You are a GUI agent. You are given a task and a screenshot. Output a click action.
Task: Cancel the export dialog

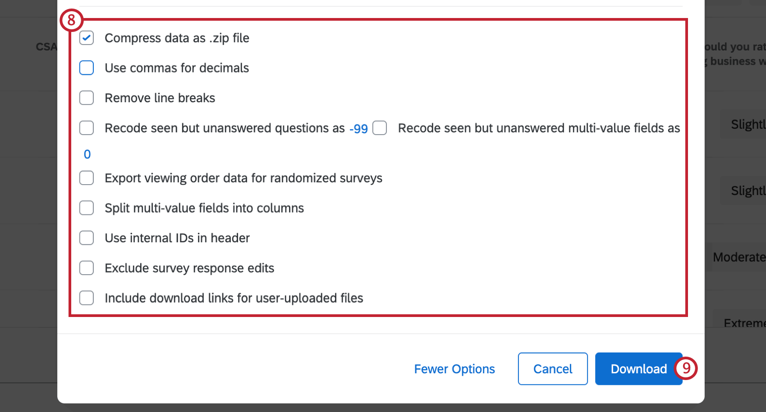click(552, 369)
